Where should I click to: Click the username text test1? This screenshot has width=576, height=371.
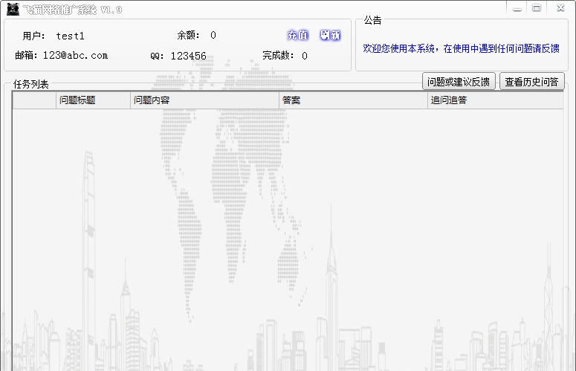[x=70, y=36]
